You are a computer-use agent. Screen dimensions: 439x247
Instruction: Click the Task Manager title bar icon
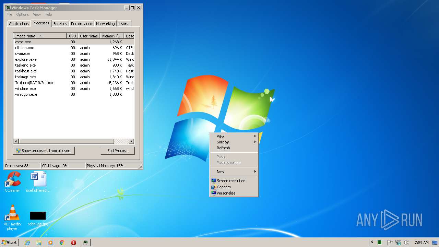8,8
